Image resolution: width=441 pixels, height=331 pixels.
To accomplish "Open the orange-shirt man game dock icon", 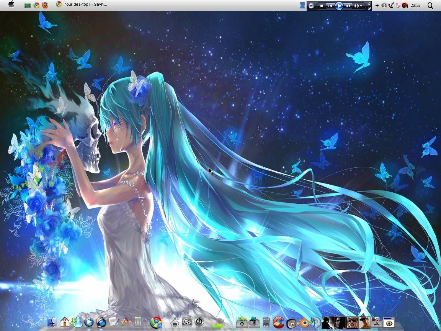I will point(364,323).
